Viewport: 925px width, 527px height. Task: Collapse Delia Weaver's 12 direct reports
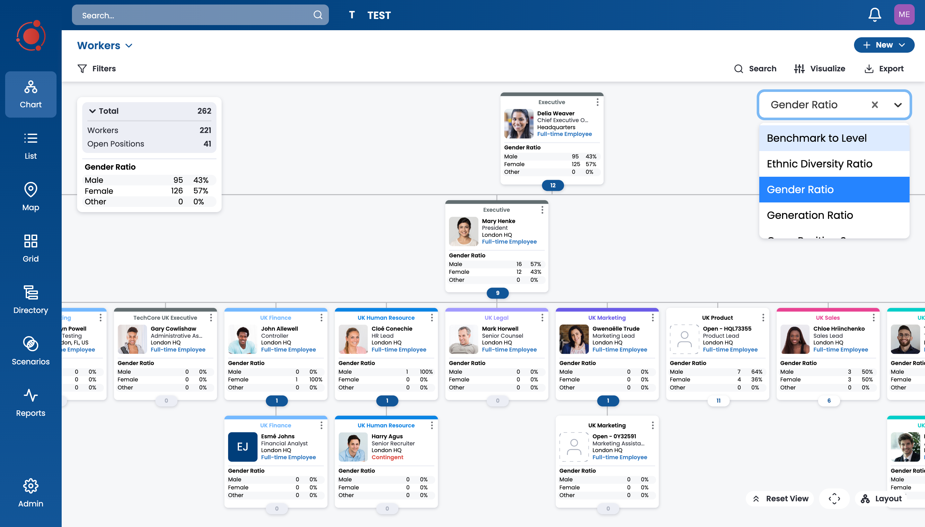click(x=552, y=185)
